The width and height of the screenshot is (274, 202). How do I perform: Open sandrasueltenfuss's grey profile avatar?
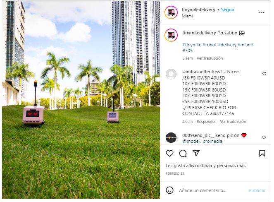(x=171, y=74)
